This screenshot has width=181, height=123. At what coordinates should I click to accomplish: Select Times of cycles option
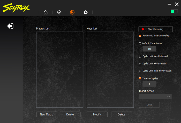tap(140, 78)
